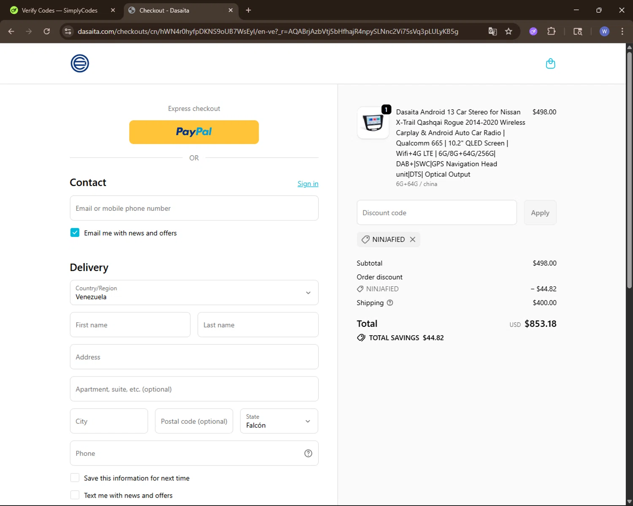Click the Apartment, suite field

[194, 389]
